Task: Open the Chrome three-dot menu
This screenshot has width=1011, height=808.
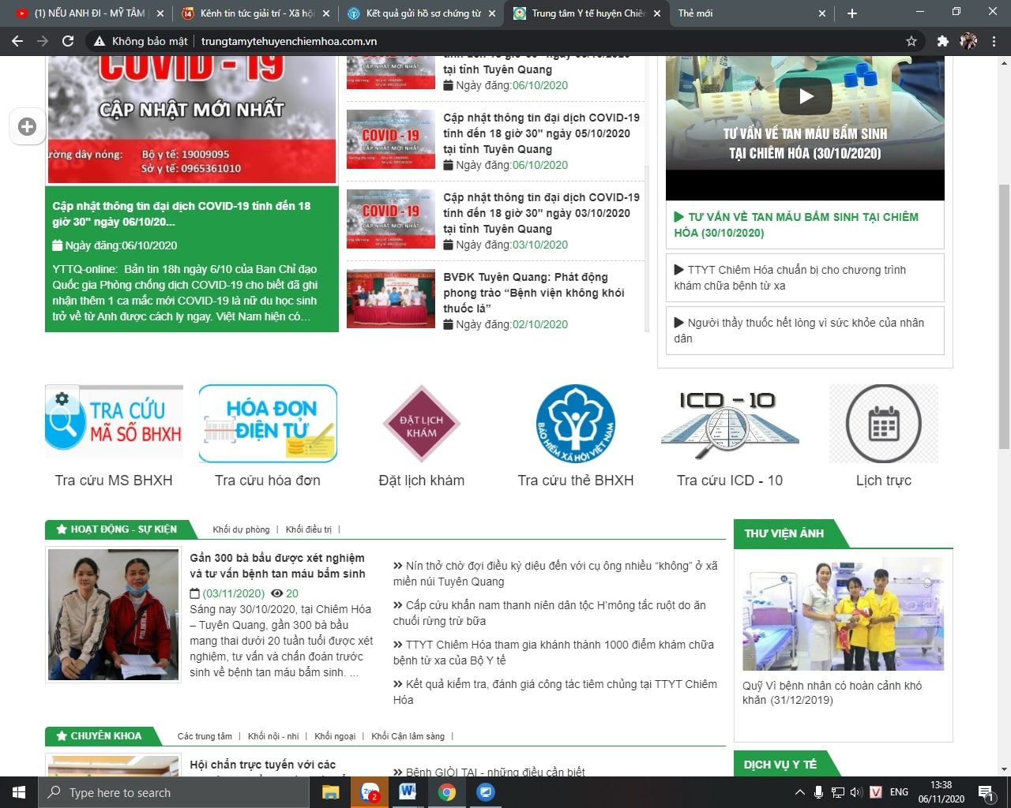Action: (x=994, y=41)
